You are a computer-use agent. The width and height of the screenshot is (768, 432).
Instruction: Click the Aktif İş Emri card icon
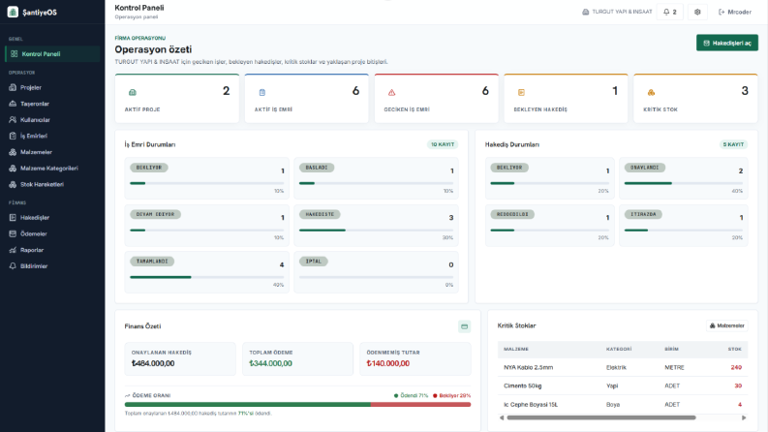point(262,92)
